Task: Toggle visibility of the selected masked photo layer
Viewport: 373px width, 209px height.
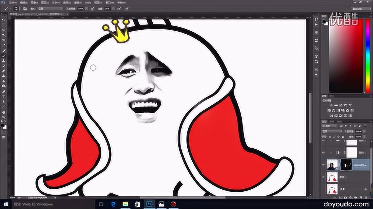Action: [323, 165]
